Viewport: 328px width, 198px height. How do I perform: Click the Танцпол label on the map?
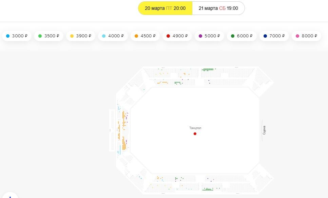click(x=195, y=128)
